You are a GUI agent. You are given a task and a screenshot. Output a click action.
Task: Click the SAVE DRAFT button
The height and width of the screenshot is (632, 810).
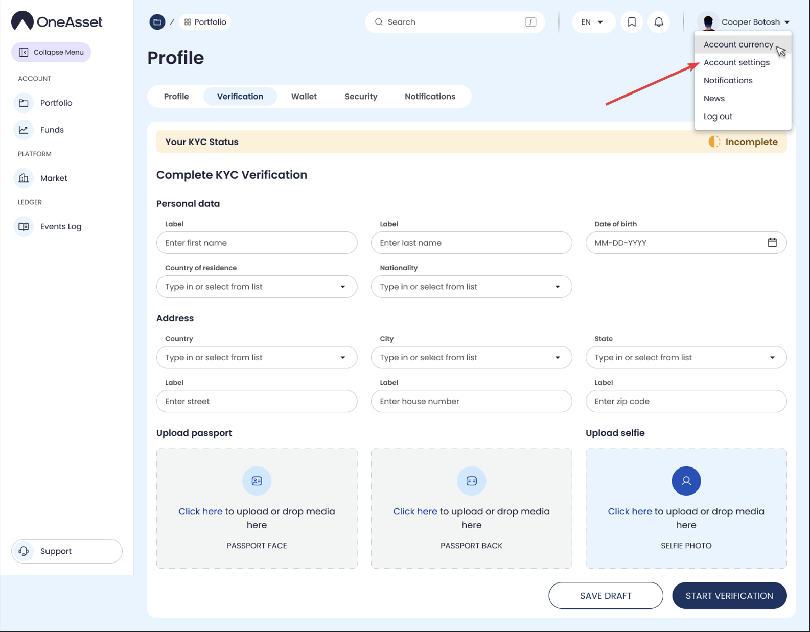point(606,596)
